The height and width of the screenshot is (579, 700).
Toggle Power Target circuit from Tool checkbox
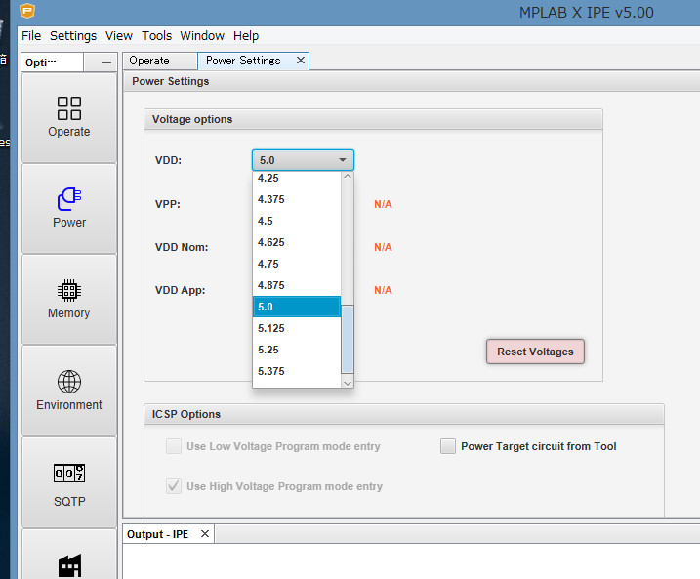point(448,446)
